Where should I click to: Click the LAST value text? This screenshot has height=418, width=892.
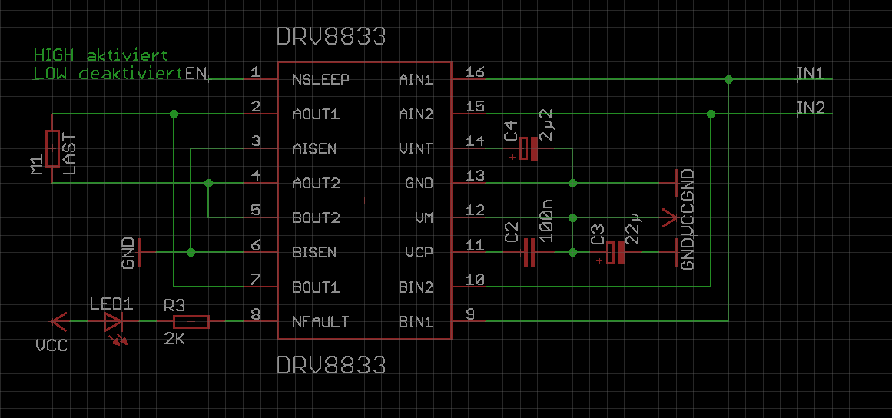[x=70, y=154]
